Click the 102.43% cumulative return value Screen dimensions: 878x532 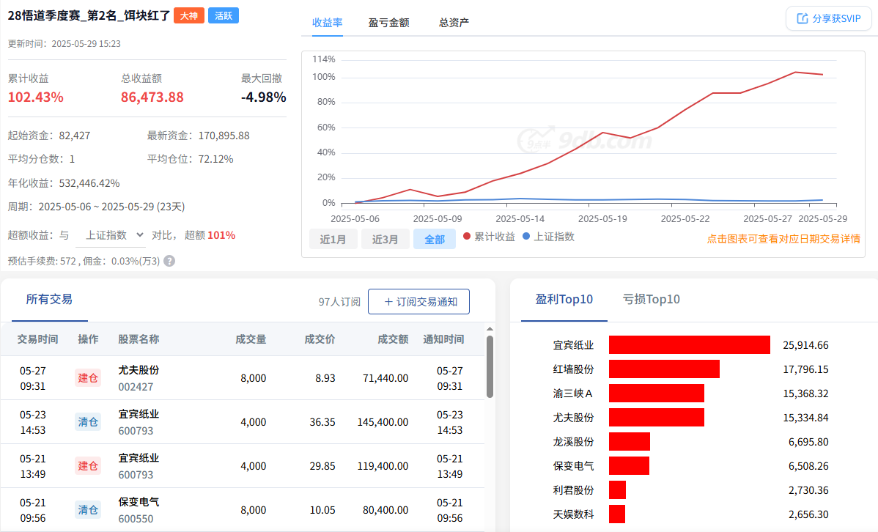(36, 97)
